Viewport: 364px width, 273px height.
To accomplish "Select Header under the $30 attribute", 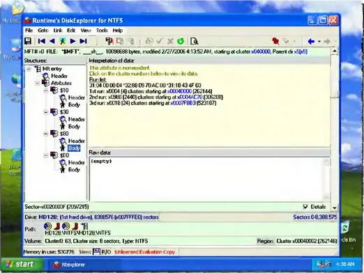I will [77, 119].
